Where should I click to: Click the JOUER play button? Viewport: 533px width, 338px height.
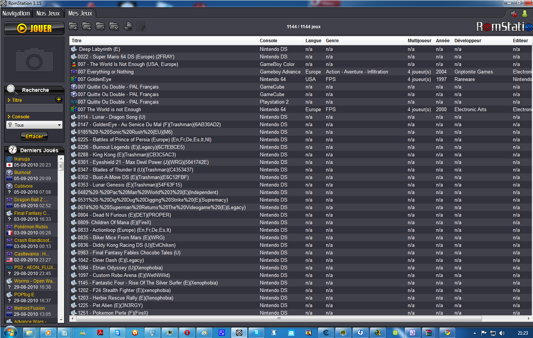[34, 28]
